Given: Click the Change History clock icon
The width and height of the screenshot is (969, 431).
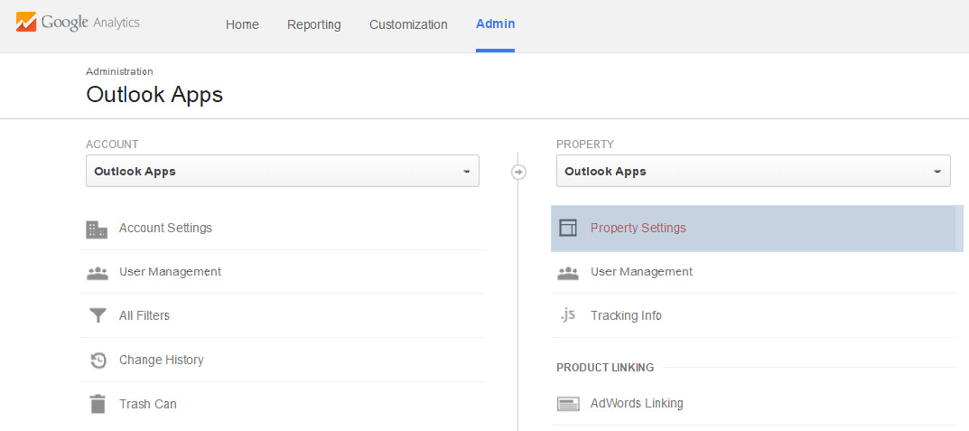Looking at the screenshot, I should click(x=98, y=361).
